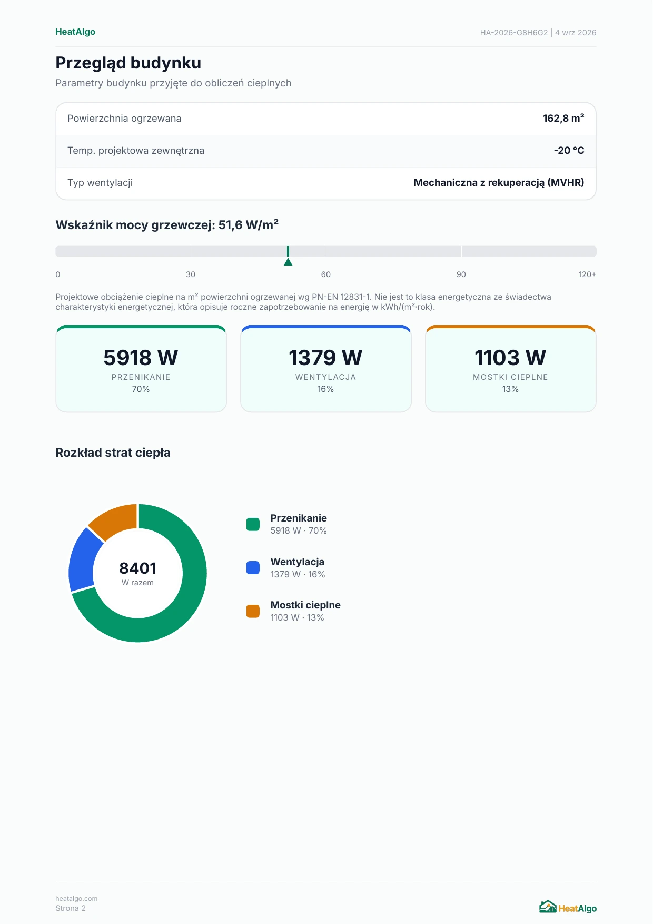Click the -20 °C value
The image size is (653, 924).
tap(569, 151)
